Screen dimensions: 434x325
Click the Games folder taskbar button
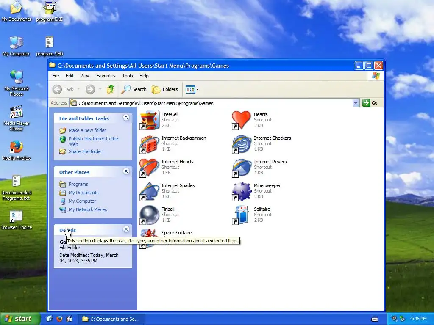coord(111,319)
